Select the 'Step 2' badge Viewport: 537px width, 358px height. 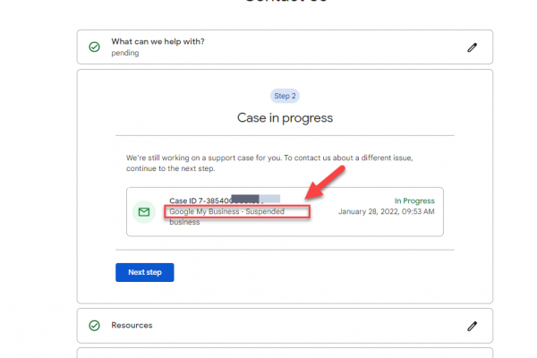(x=285, y=96)
